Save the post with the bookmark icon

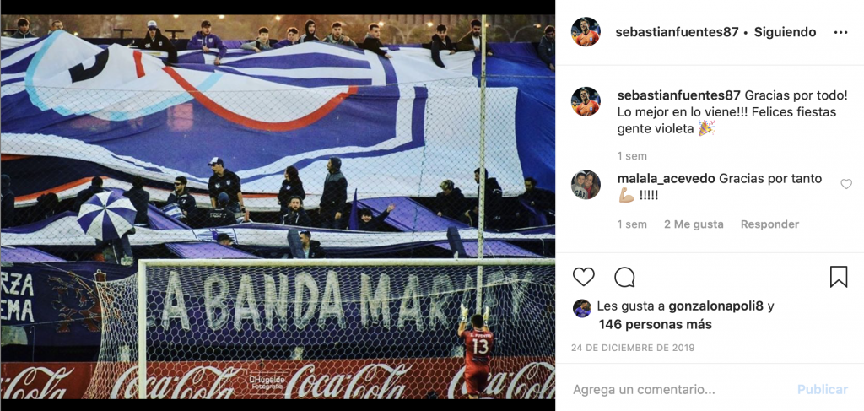[x=838, y=277]
